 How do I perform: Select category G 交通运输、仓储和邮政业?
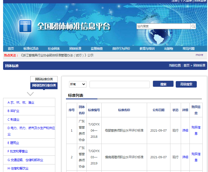(x=25, y=160)
